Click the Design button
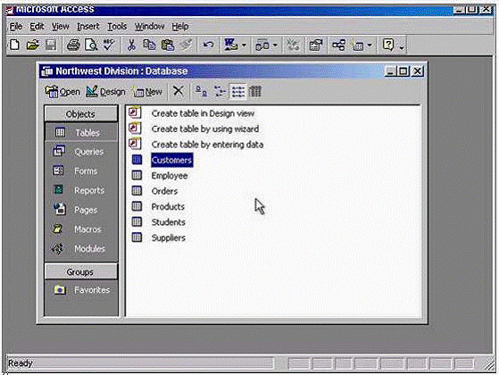The image size is (499, 375). point(105,92)
